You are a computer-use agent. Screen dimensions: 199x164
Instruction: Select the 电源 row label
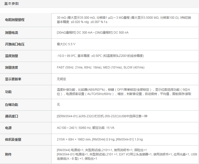[8, 128]
